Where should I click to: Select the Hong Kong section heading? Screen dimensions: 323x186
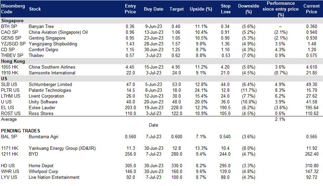point(13,61)
